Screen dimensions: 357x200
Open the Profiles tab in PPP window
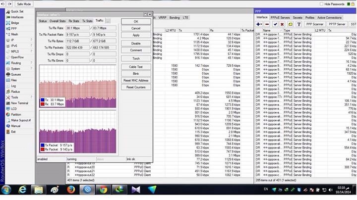(x=309, y=17)
